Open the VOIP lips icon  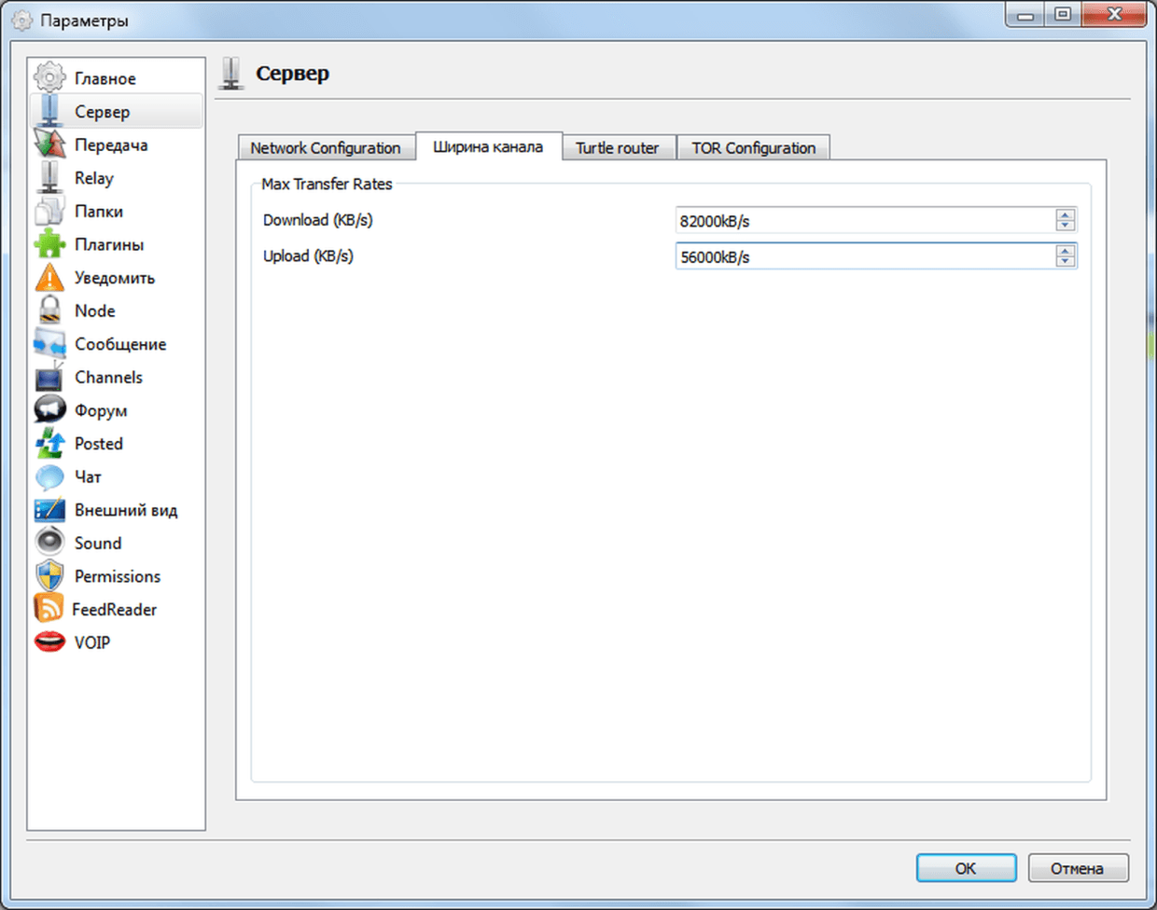pos(49,642)
